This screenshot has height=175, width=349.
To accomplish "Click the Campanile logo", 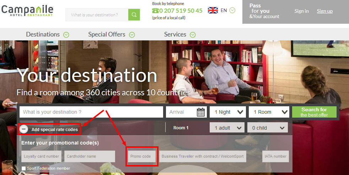I will 27,11.
